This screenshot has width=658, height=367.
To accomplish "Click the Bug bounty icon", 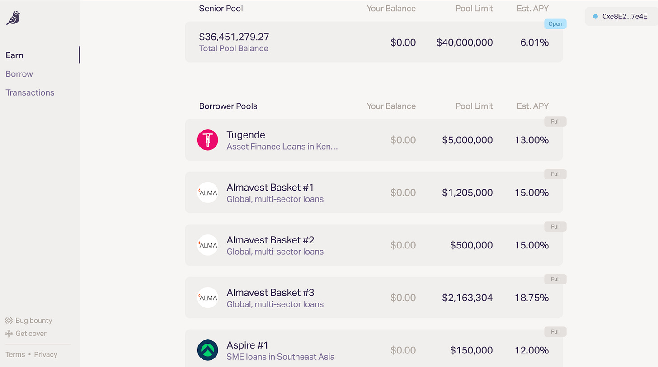I will pos(9,321).
